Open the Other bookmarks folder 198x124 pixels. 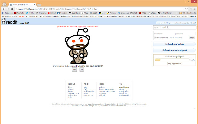point(187,13)
